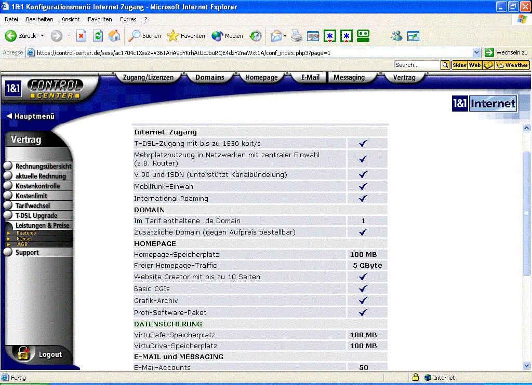Click the Web toolbar button
The height and width of the screenshot is (385, 532).
[475, 65]
